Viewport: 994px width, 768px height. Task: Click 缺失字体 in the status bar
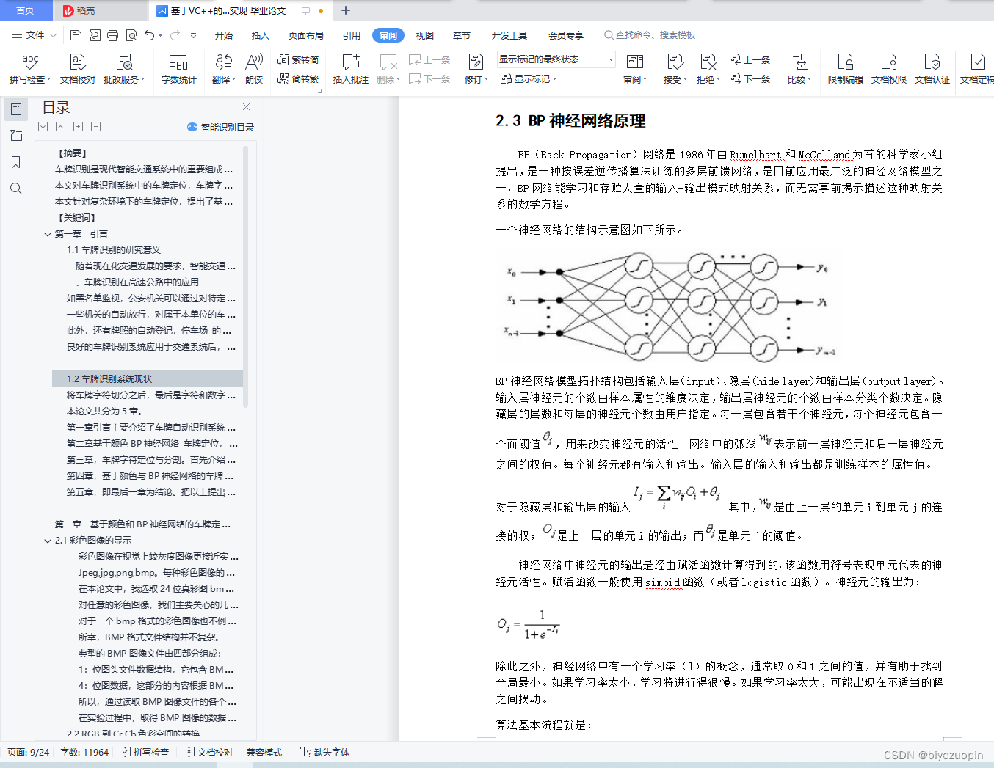(325, 752)
